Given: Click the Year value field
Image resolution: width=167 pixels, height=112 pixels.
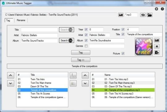Looking at the screenshot, I should (x=96, y=29).
